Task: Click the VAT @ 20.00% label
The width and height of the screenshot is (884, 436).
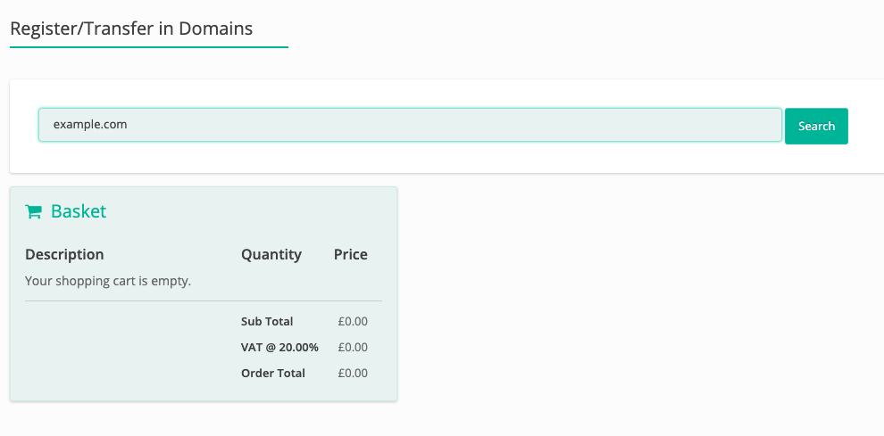Action: [x=279, y=347]
